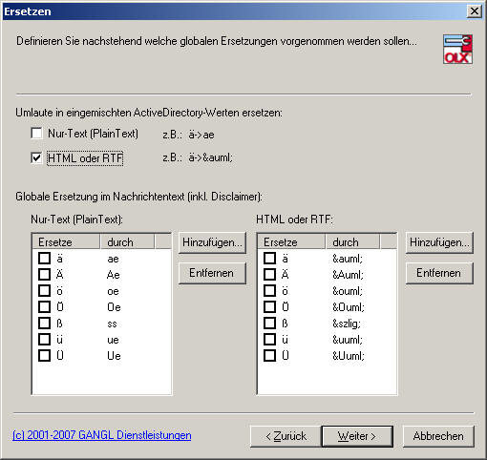Check the Ü to Ue plaintext entry

point(44,355)
